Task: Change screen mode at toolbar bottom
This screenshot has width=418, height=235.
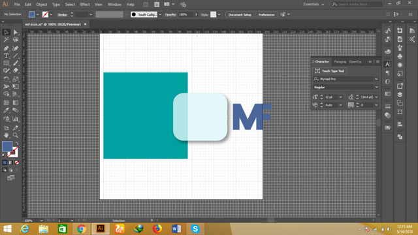Action: pyautogui.click(x=10, y=178)
